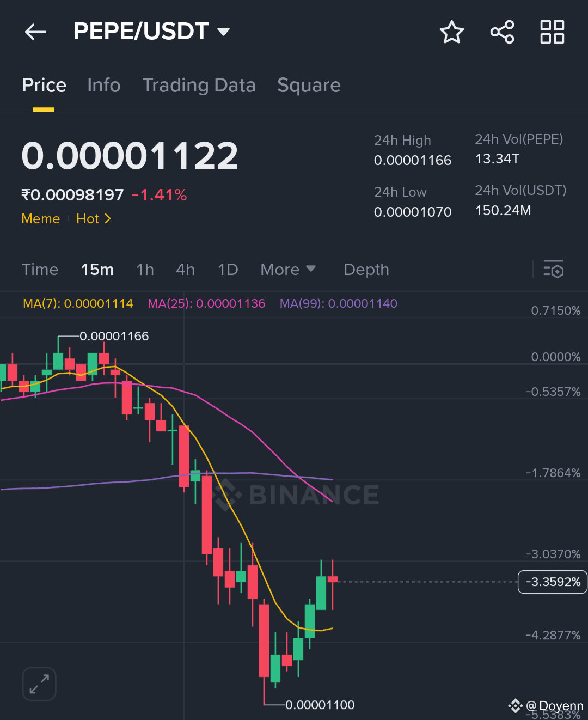
Task: Open the PEPE/USDT pair selector dropdown
Action: point(151,31)
